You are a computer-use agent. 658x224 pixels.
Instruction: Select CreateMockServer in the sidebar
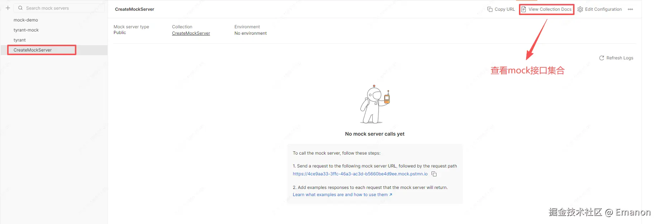point(33,50)
